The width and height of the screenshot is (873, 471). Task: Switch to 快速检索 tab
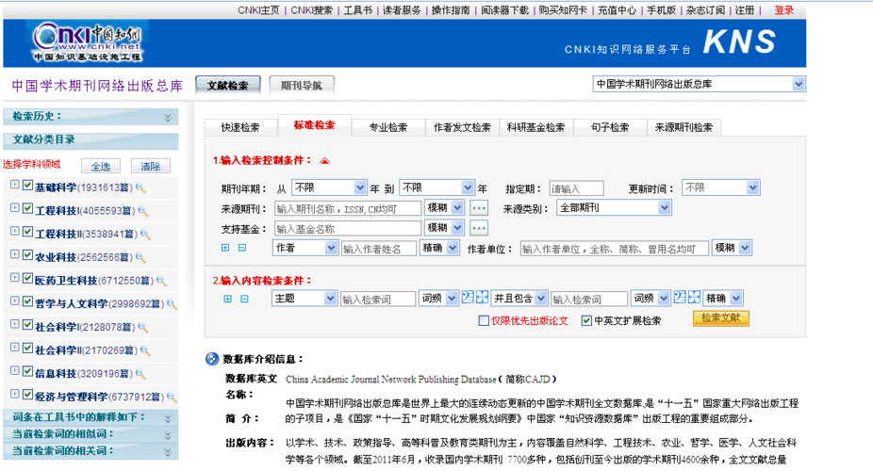pyautogui.click(x=240, y=127)
